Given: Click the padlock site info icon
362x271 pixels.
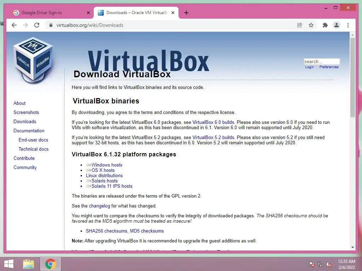Looking at the screenshot, I should pyautogui.click(x=51, y=25).
